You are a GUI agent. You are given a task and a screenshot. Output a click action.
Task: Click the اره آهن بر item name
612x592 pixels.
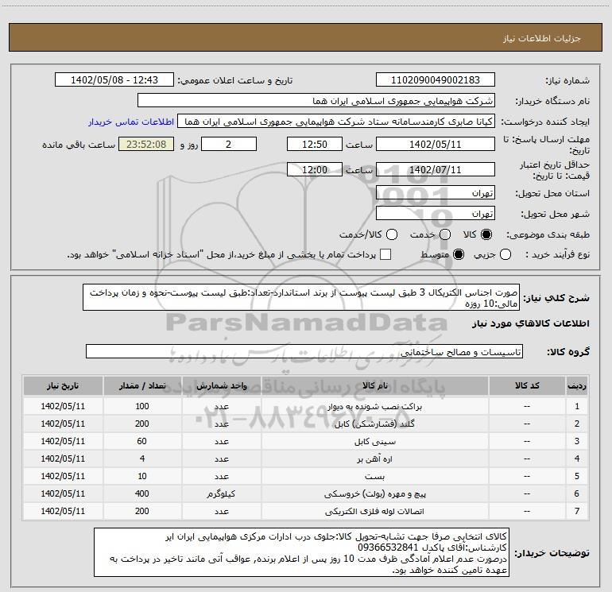[x=374, y=459]
